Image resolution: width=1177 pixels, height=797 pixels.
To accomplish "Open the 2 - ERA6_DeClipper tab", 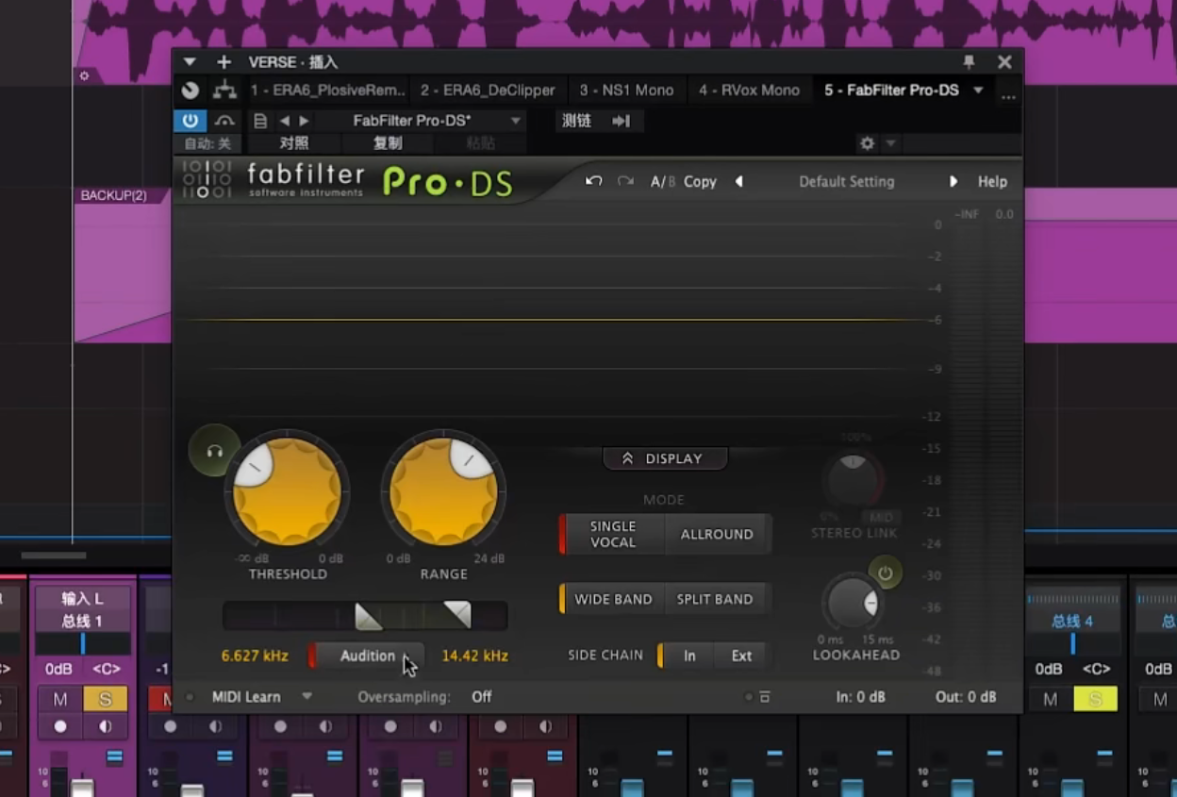I will (x=488, y=91).
